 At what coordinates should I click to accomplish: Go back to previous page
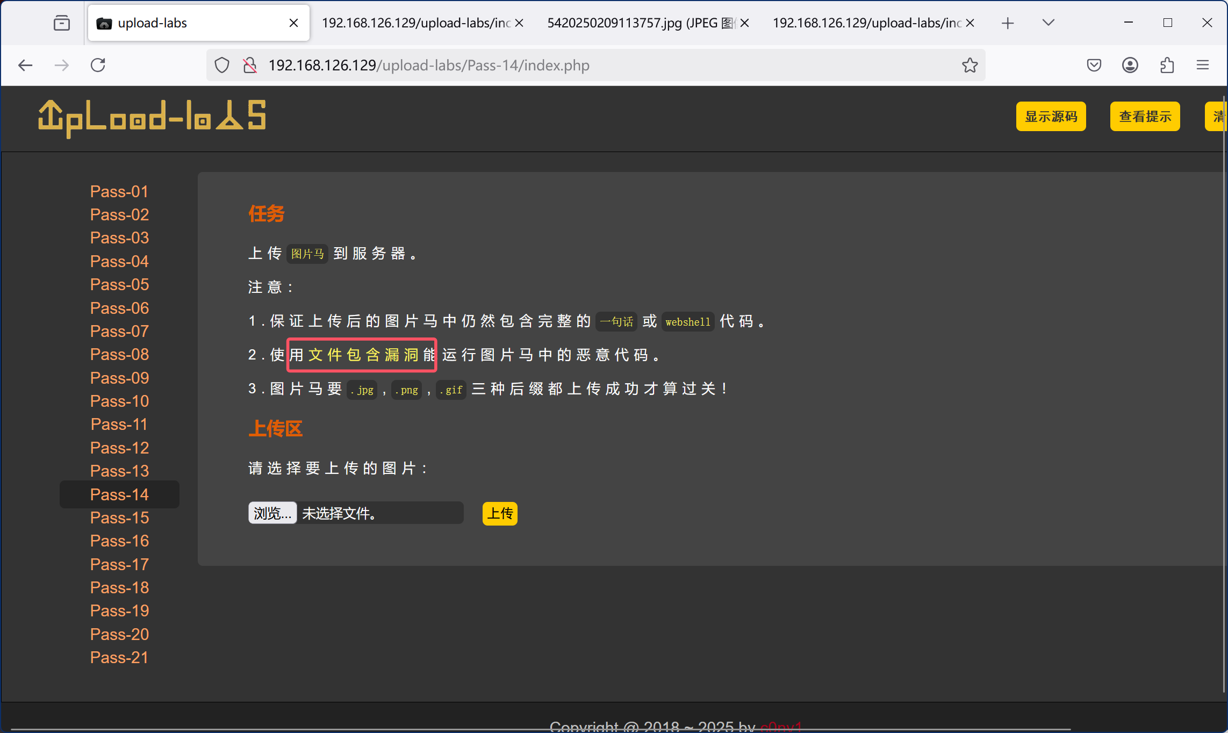click(x=25, y=66)
